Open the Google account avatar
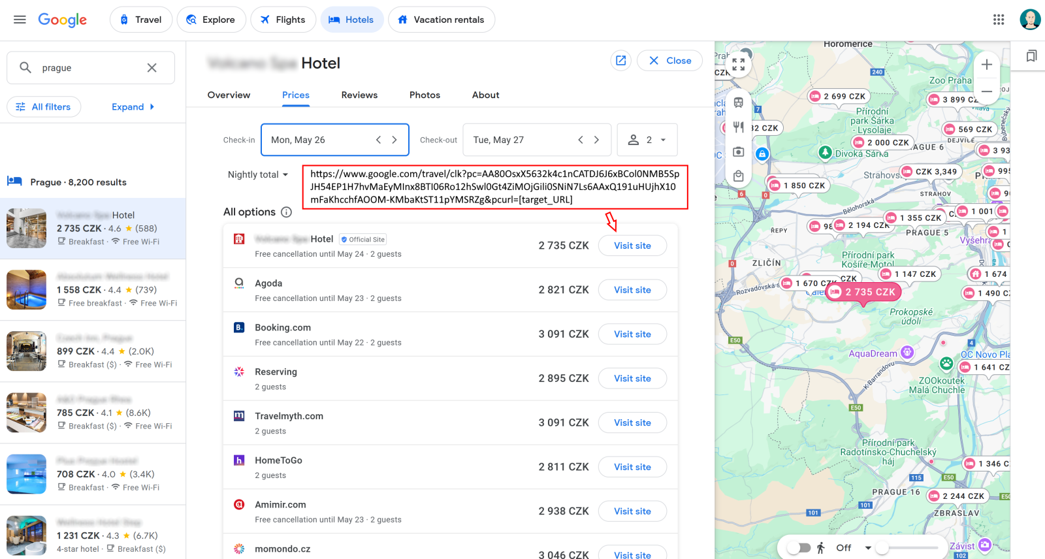 (1030, 20)
